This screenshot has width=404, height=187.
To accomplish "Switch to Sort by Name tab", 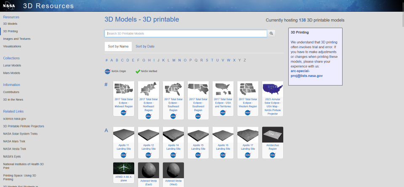I will 118,47.
